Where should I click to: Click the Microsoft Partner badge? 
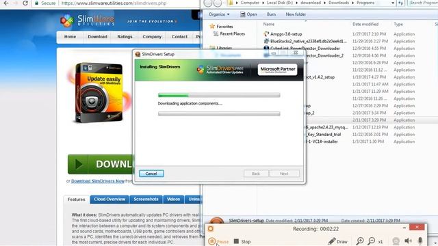[x=277, y=70]
